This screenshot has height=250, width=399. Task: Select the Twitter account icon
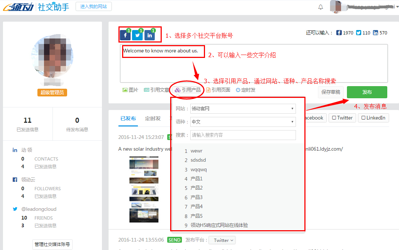click(x=137, y=35)
